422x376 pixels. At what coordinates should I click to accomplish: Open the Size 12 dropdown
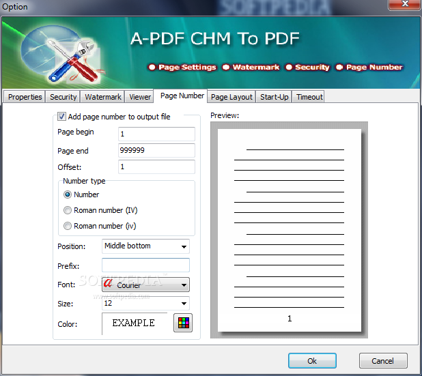(x=145, y=303)
